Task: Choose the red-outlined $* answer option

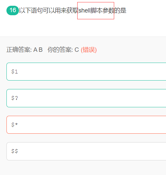Action: (x=86, y=125)
